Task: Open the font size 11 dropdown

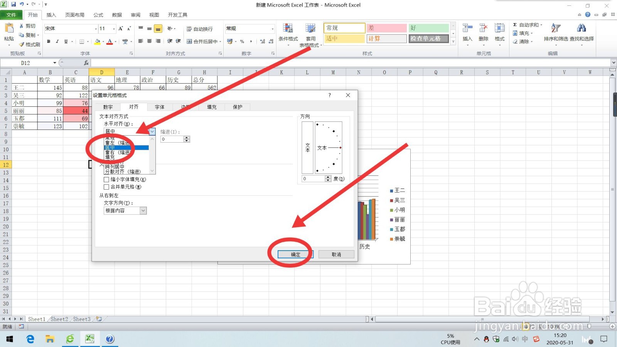Action: [114, 29]
